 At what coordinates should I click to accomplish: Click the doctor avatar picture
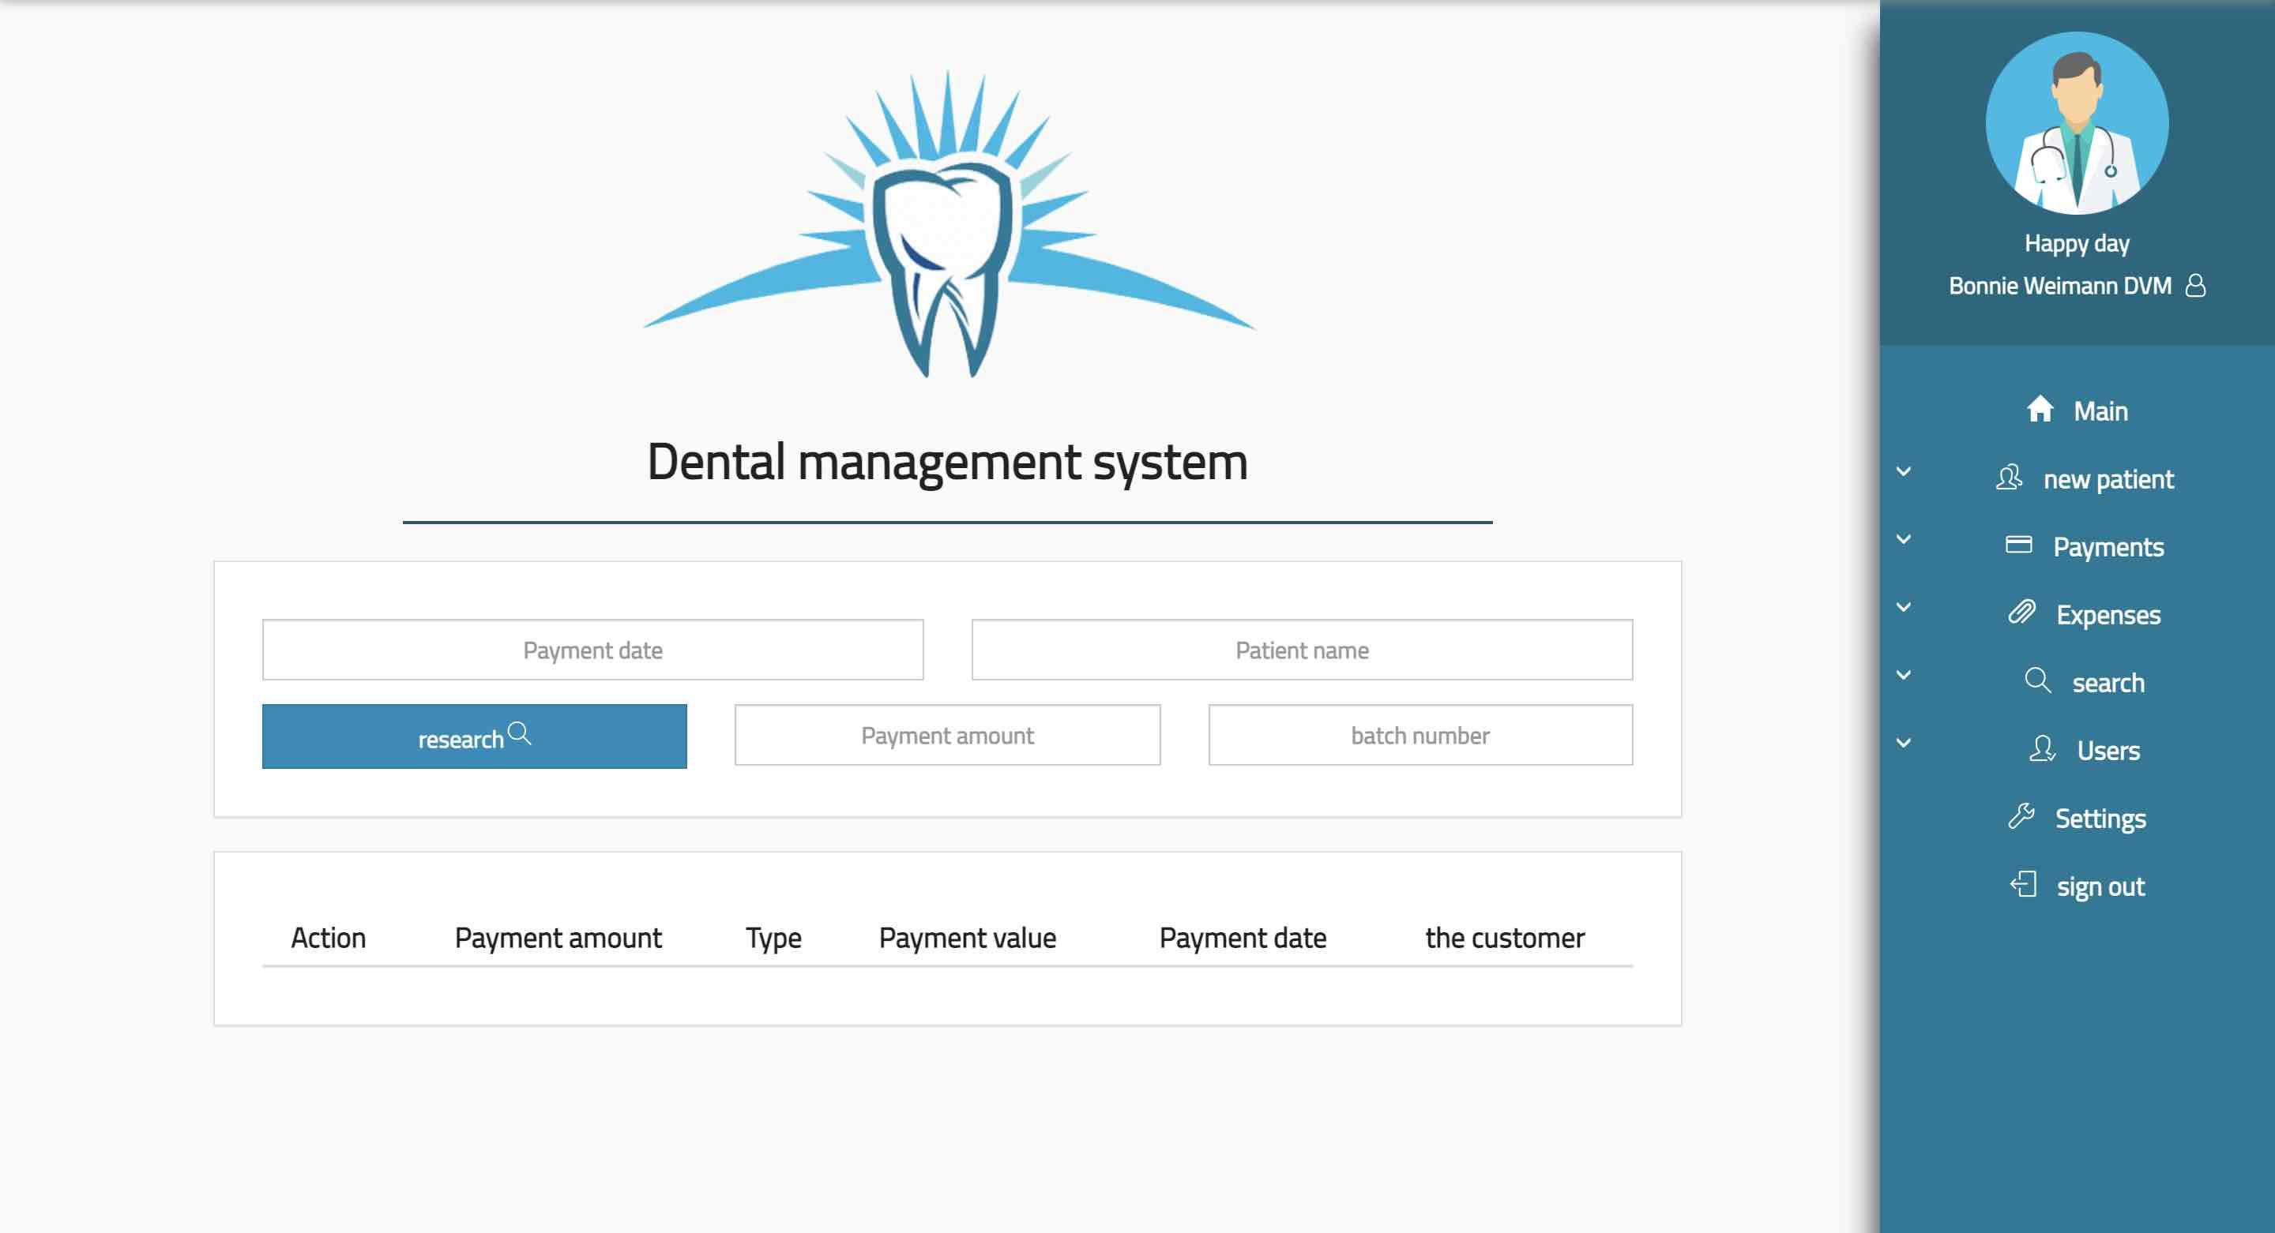tap(2078, 122)
